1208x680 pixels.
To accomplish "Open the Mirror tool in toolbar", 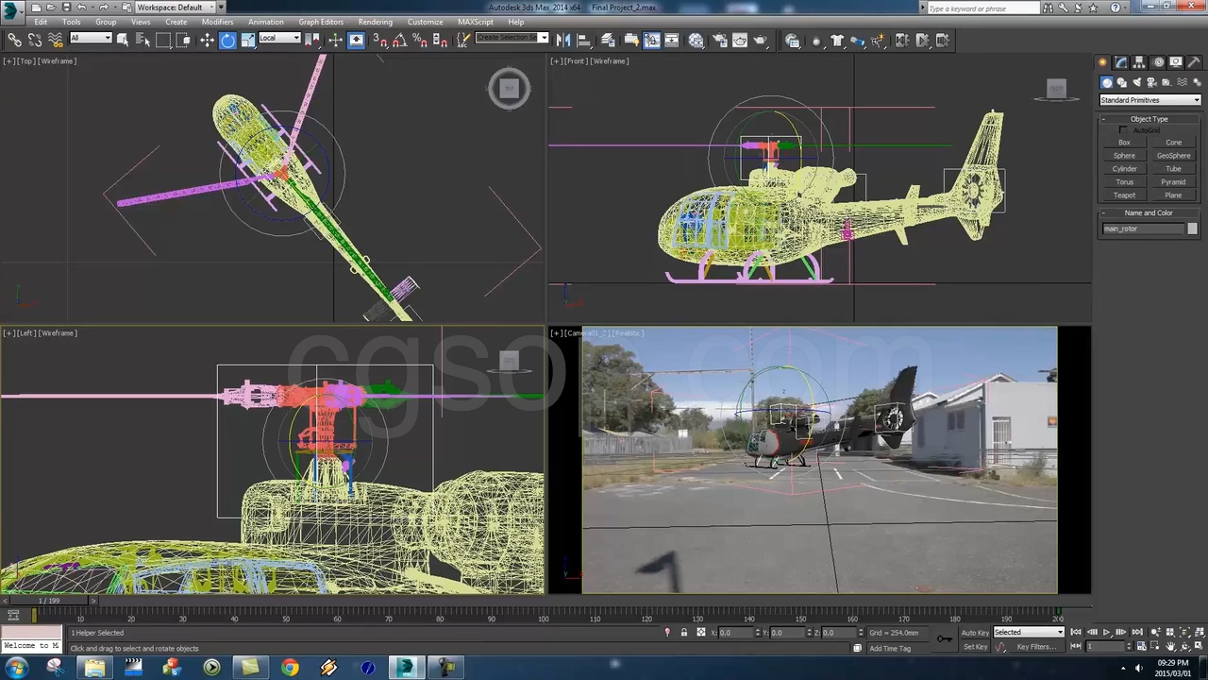I will (x=563, y=40).
